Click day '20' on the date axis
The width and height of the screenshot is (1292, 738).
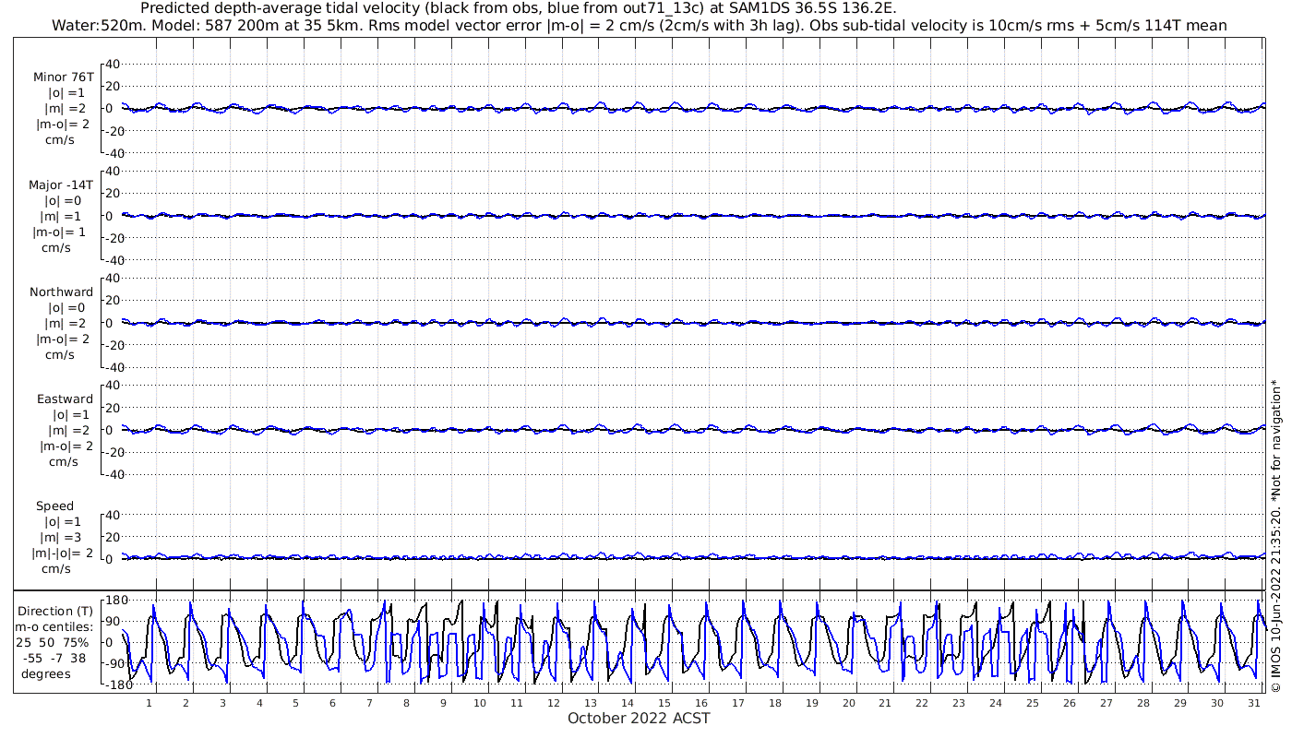(848, 703)
